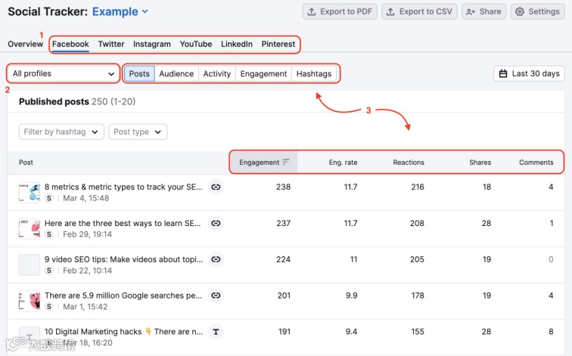Click the upload icon in Export to PDF
Image resolution: width=572 pixels, height=356 pixels.
point(312,11)
